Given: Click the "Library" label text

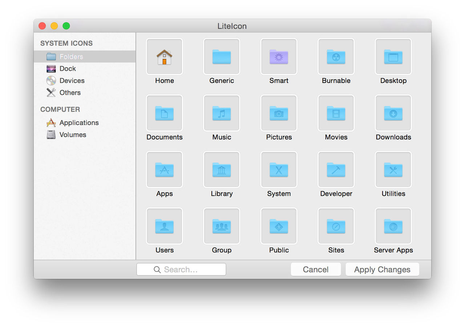Looking at the screenshot, I should pos(222,194).
